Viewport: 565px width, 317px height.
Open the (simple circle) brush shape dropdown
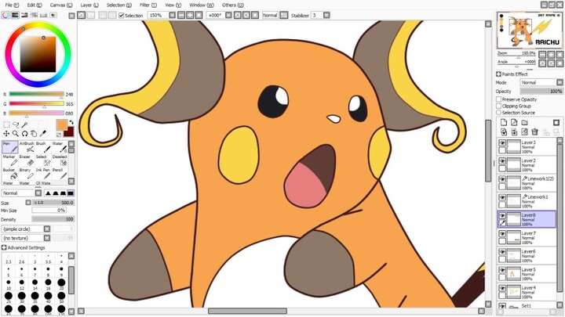(x=47, y=229)
